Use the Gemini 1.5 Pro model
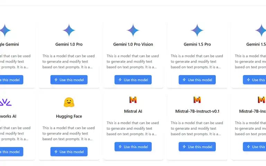266x166 pixels. point(197,80)
